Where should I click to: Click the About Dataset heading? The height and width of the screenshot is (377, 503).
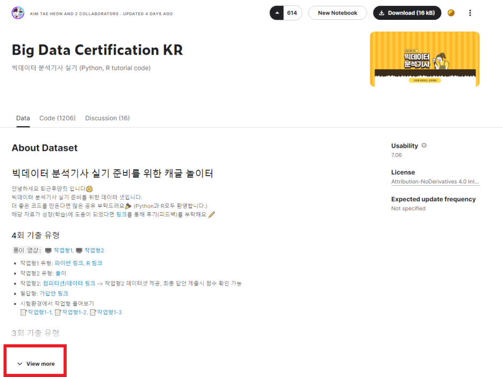tap(45, 148)
